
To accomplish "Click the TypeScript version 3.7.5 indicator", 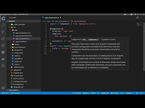I will coord(122,93).
